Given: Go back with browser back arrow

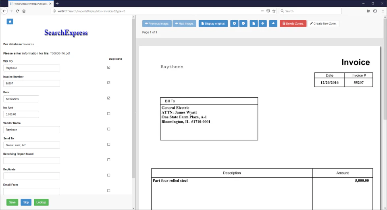Looking at the screenshot, I should click(4, 11).
